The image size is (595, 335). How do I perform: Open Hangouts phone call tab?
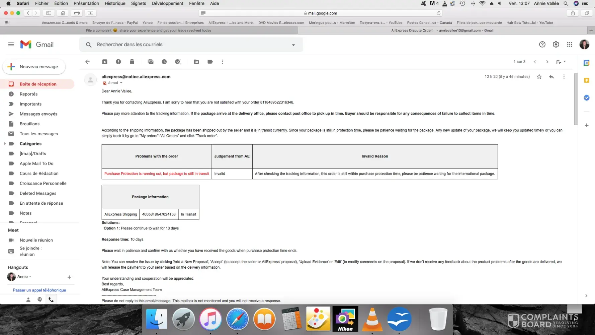[x=51, y=299]
